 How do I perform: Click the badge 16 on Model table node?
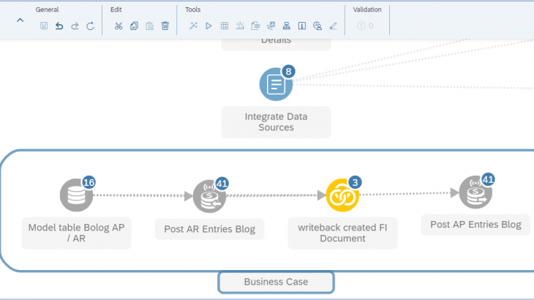(89, 182)
